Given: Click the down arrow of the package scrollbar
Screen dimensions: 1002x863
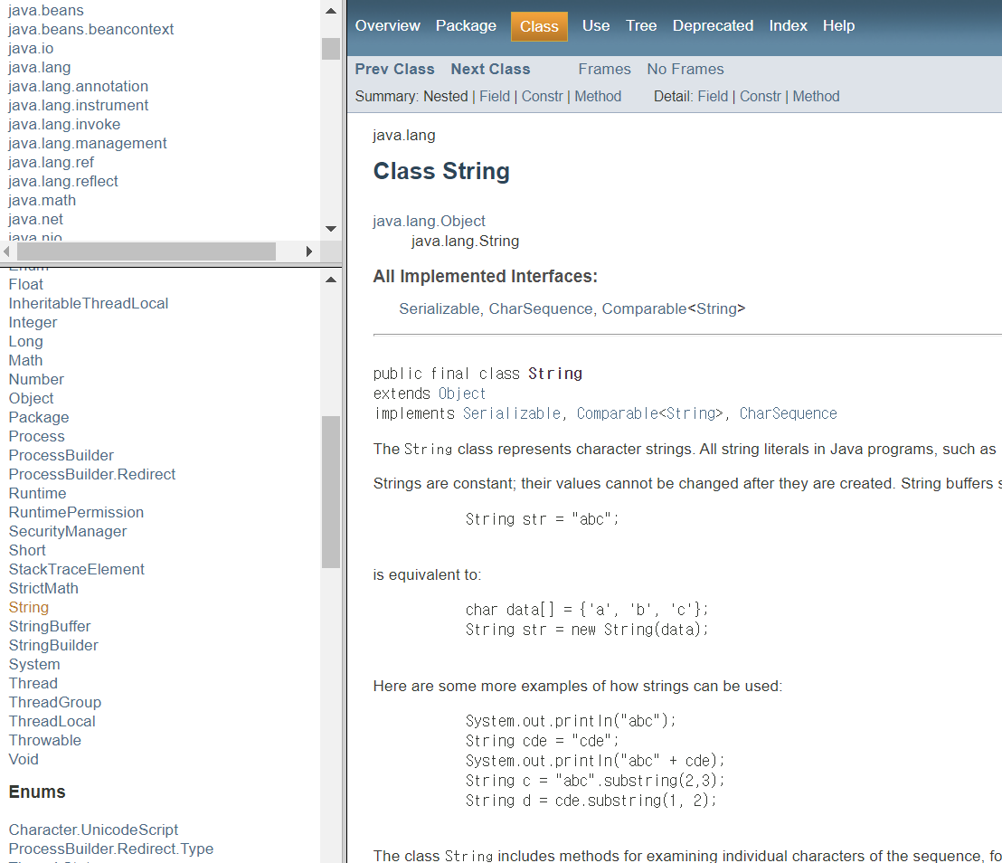Looking at the screenshot, I should (330, 229).
